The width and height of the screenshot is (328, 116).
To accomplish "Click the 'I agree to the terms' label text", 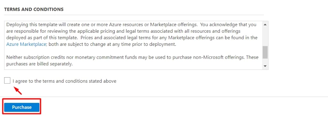I will (x=64, y=81).
